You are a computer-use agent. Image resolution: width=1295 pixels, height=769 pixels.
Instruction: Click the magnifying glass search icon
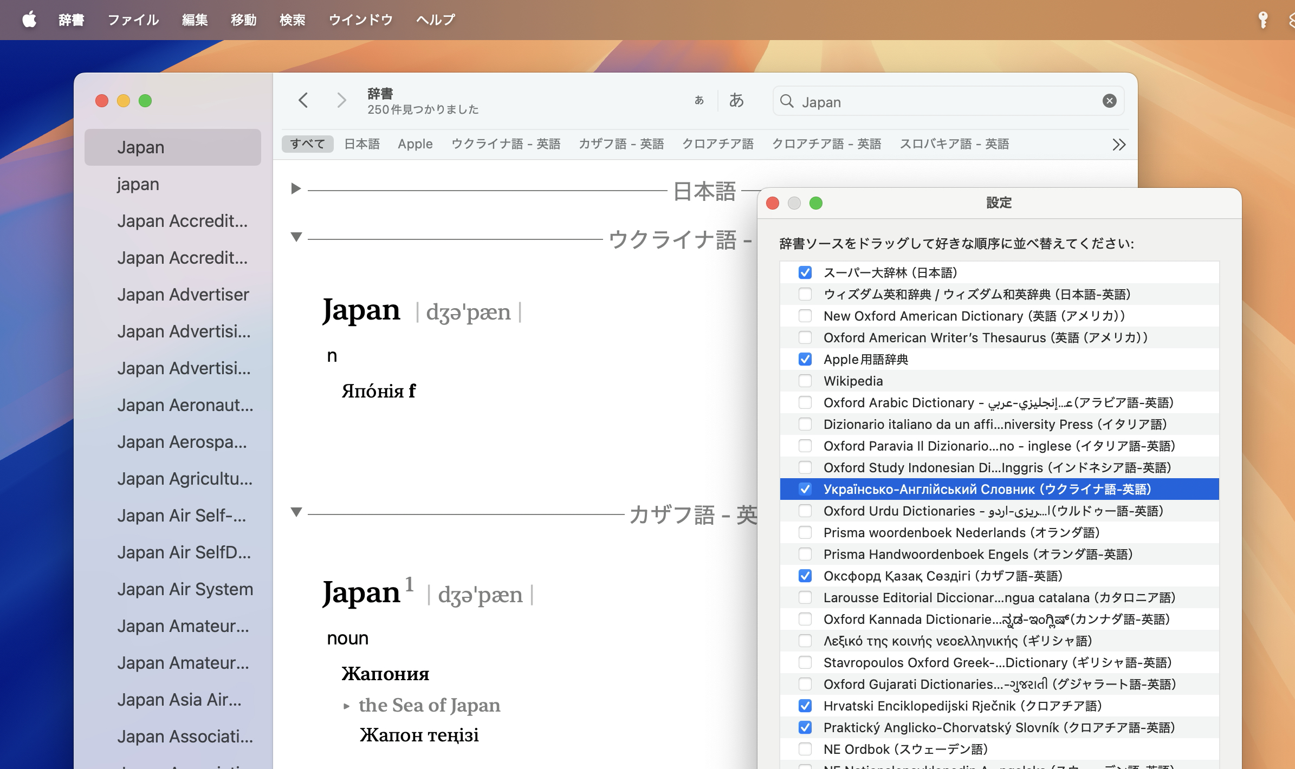[787, 101]
